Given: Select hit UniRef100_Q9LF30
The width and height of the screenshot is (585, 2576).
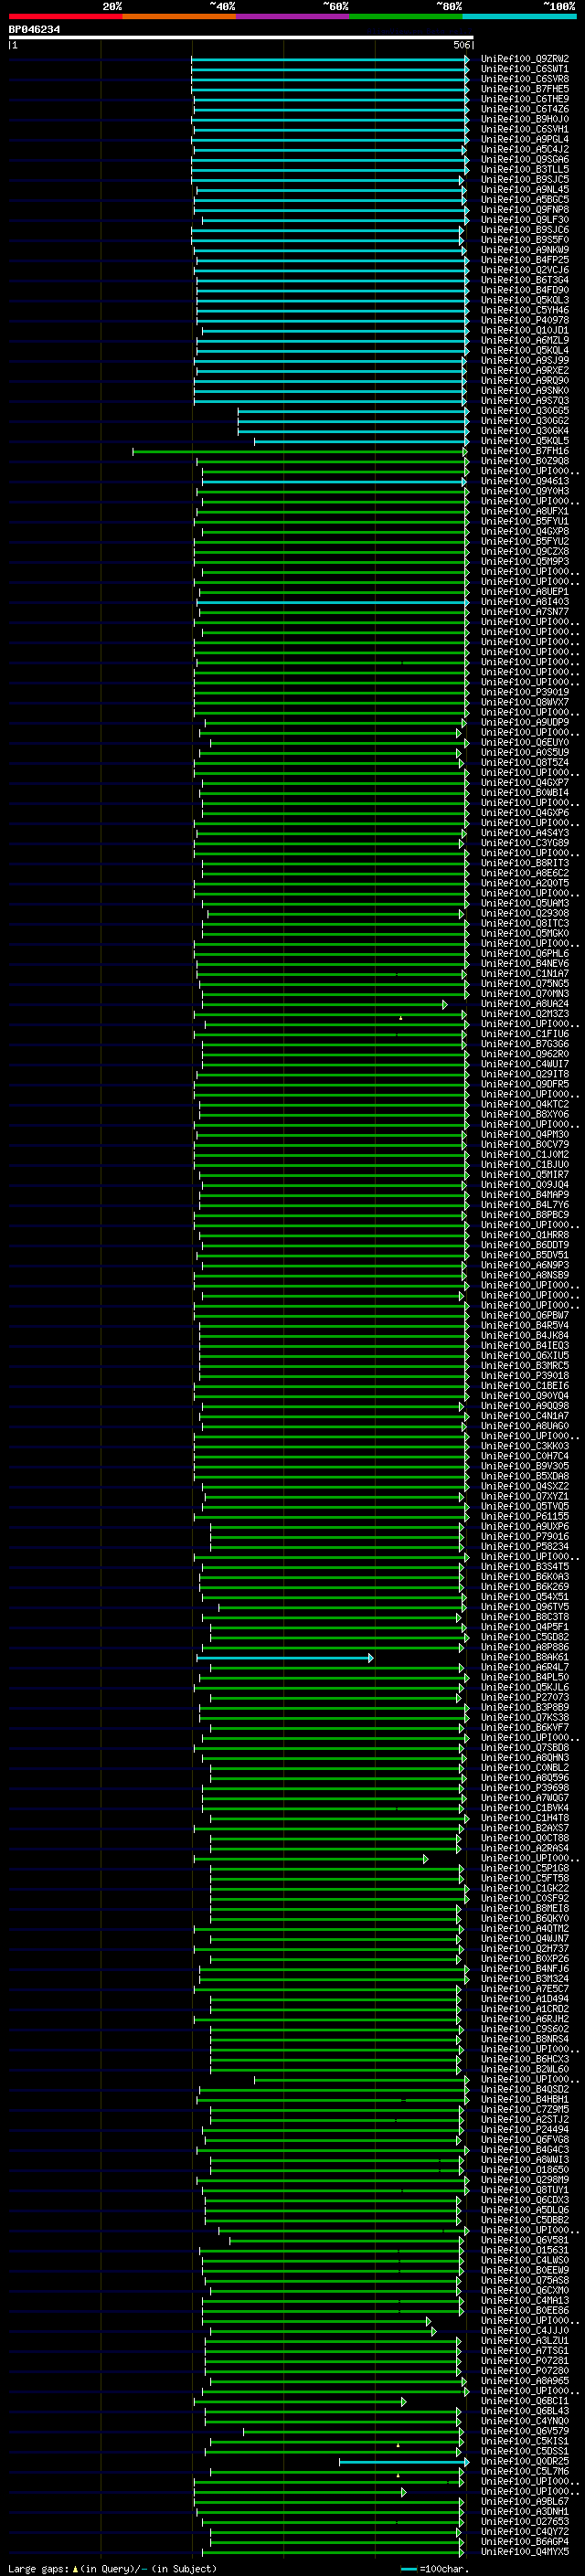Looking at the screenshot, I should coord(525,220).
